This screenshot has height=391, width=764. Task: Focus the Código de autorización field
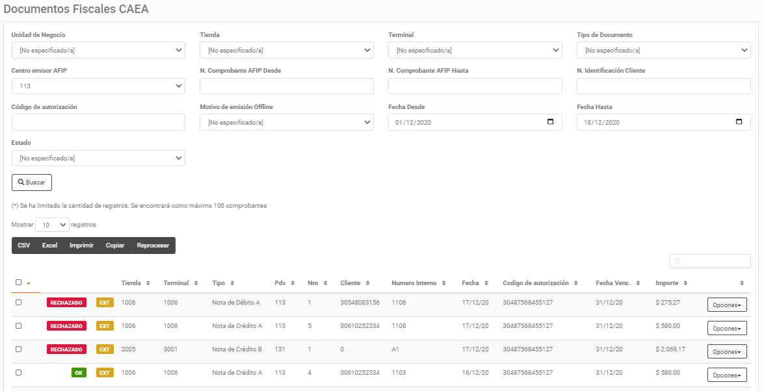[98, 122]
